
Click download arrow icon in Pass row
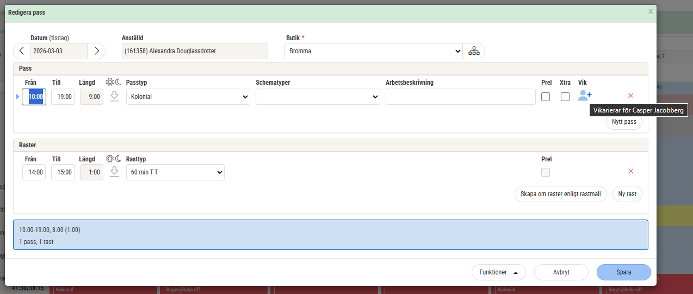click(114, 96)
